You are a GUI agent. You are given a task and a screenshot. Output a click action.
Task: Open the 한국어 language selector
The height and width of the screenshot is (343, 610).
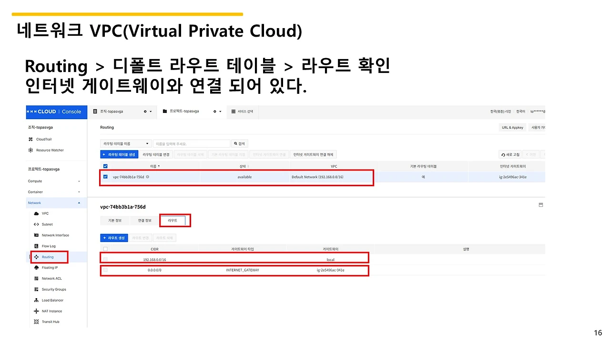(520, 111)
